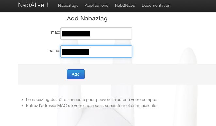Open the Documentation nav link

tap(156, 5)
